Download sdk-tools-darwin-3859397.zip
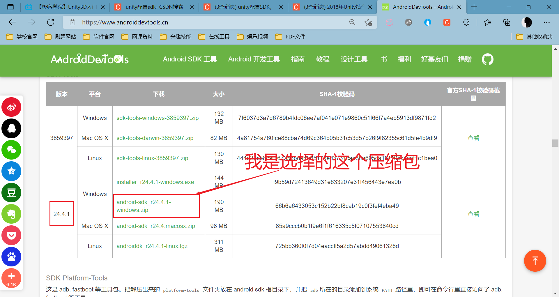This screenshot has width=559, height=297. tap(155, 138)
